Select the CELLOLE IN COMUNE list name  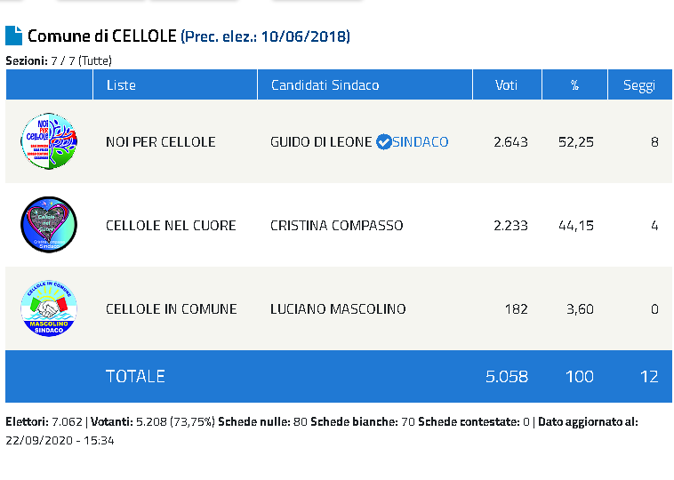coord(172,308)
